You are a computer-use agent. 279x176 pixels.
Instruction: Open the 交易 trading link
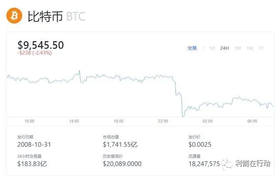tap(192, 48)
